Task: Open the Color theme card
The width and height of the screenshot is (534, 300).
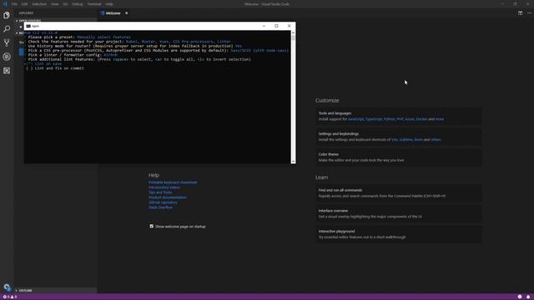Action: (399, 157)
